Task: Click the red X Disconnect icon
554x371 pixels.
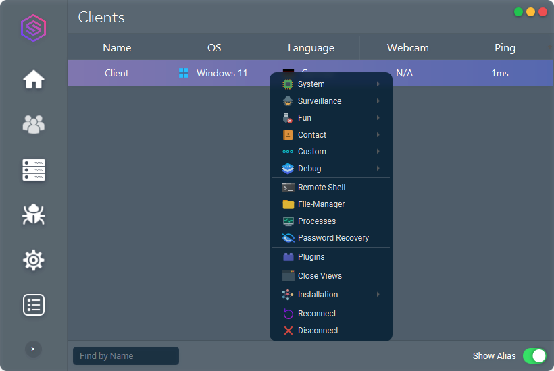Action: (x=288, y=331)
